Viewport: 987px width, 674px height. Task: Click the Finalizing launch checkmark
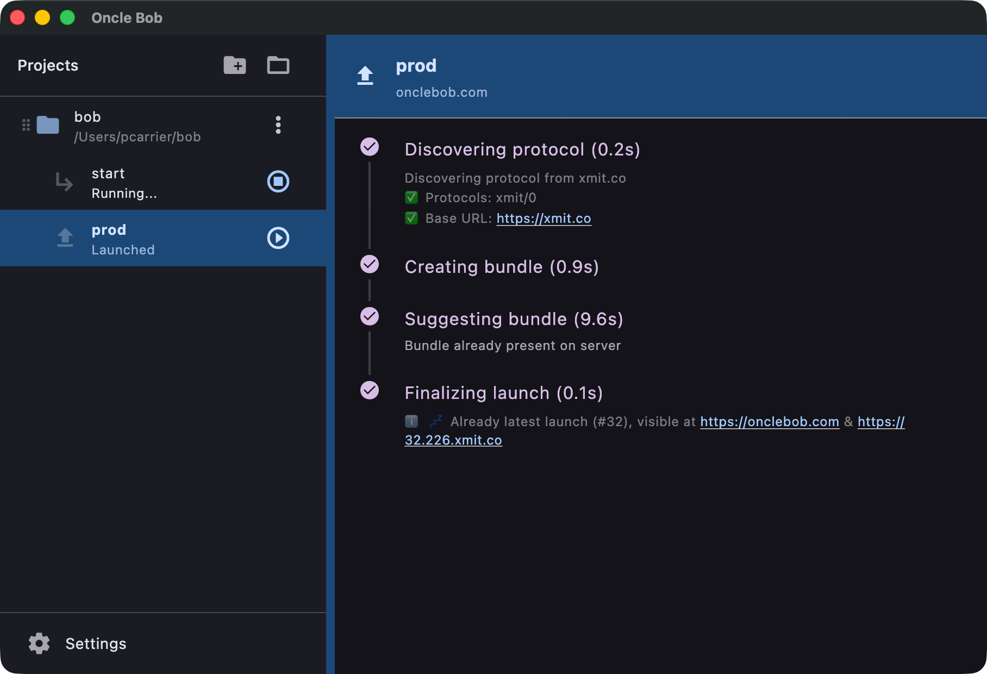pyautogui.click(x=370, y=390)
